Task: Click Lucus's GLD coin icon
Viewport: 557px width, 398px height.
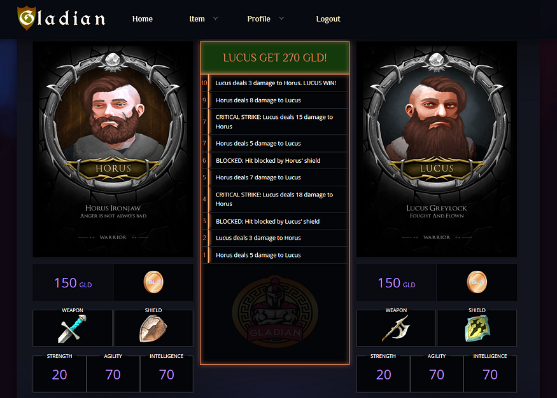Action: point(477,282)
